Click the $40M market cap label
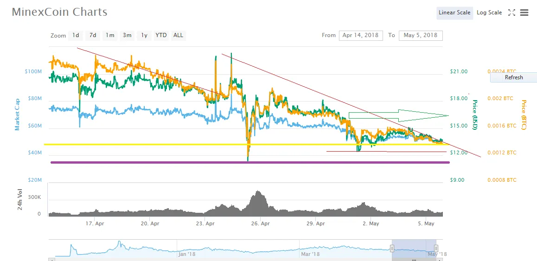The image size is (537, 261). tap(34, 153)
